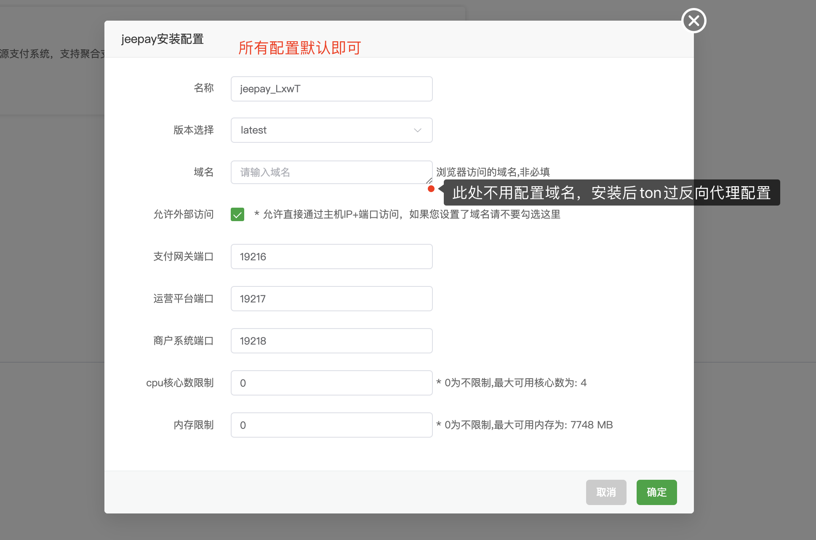This screenshot has width=816, height=540.
Task: Edit 商户系统端口 field with 19218
Action: coord(331,341)
